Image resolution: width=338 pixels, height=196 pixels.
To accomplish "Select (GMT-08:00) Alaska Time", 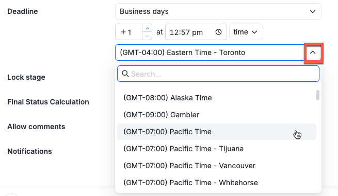I will click(x=217, y=98).
